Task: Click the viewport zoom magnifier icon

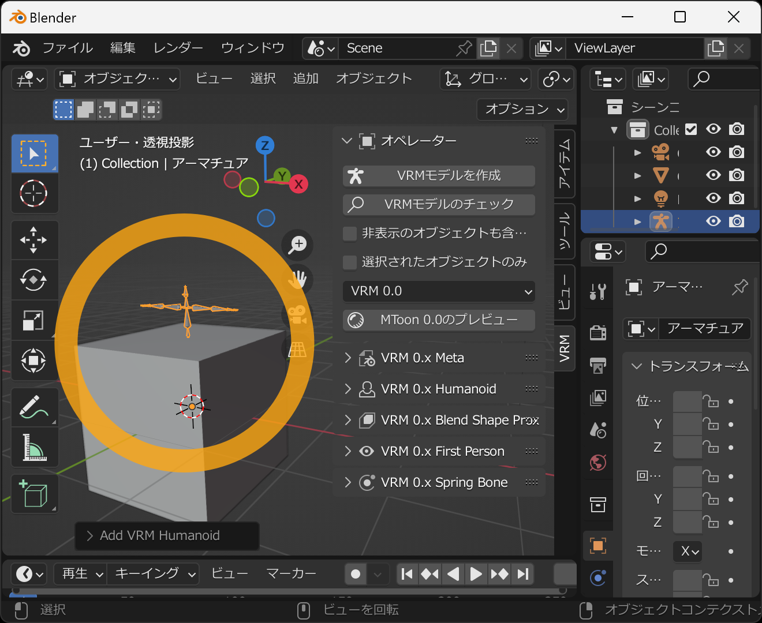Action: pyautogui.click(x=298, y=245)
